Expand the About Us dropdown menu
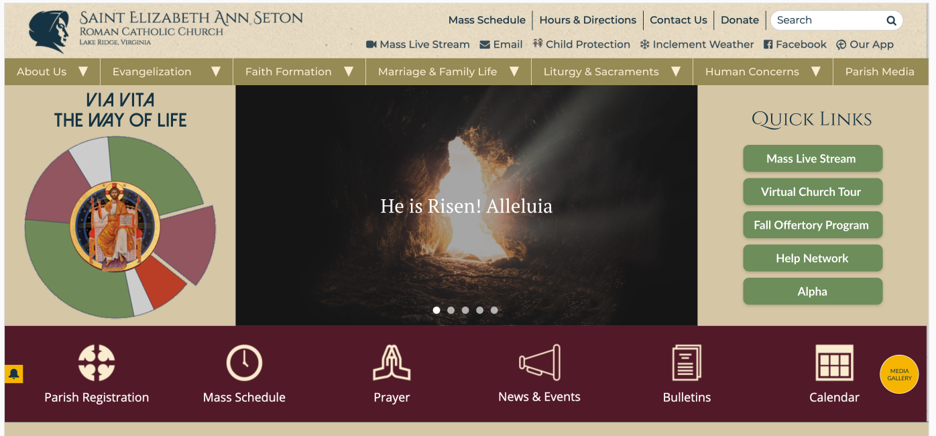This screenshot has width=936, height=436. pos(52,72)
